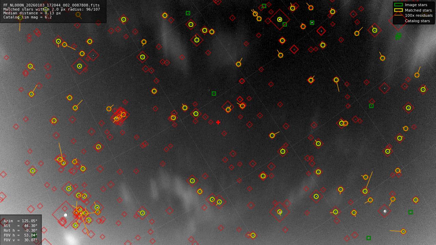Click the "Rot h = -0.30°" value
436x245 pixels.
[x=20, y=230]
